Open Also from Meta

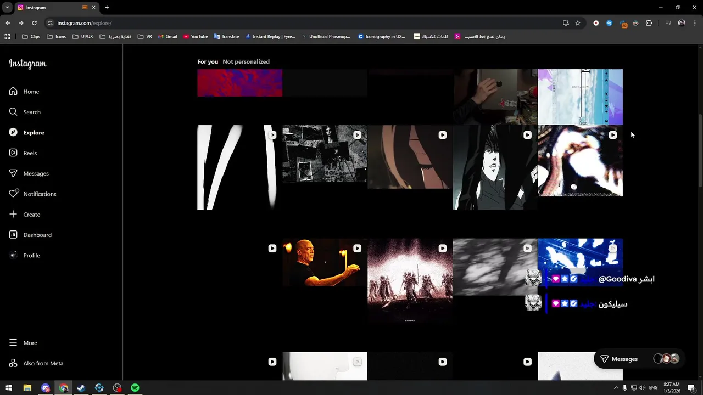point(36,363)
